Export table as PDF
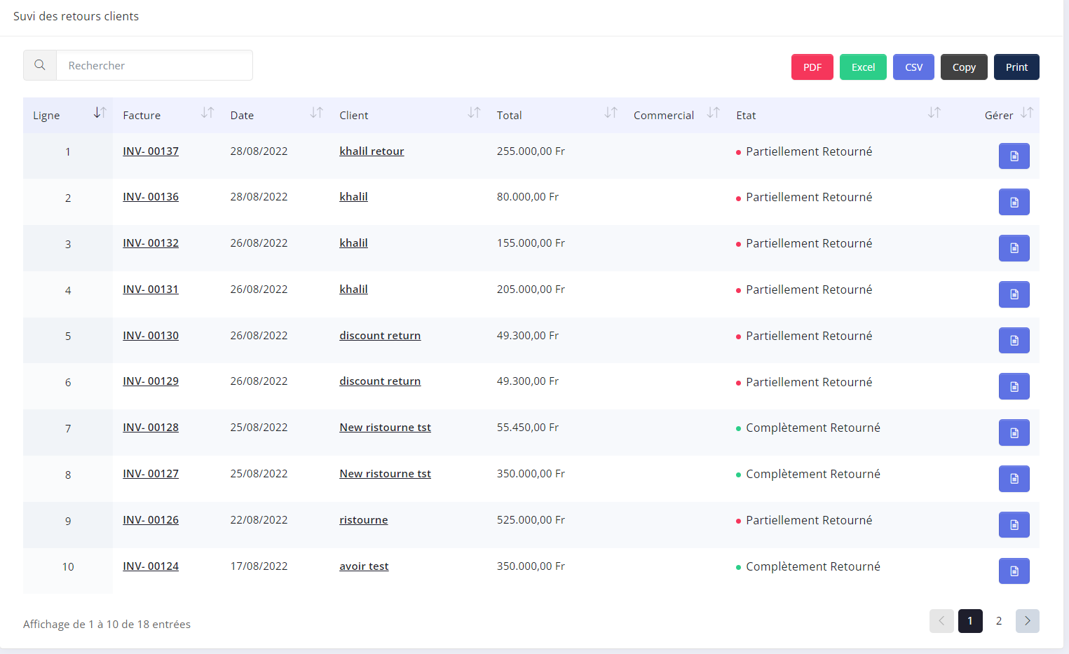The height and width of the screenshot is (654, 1069). pyautogui.click(x=812, y=67)
